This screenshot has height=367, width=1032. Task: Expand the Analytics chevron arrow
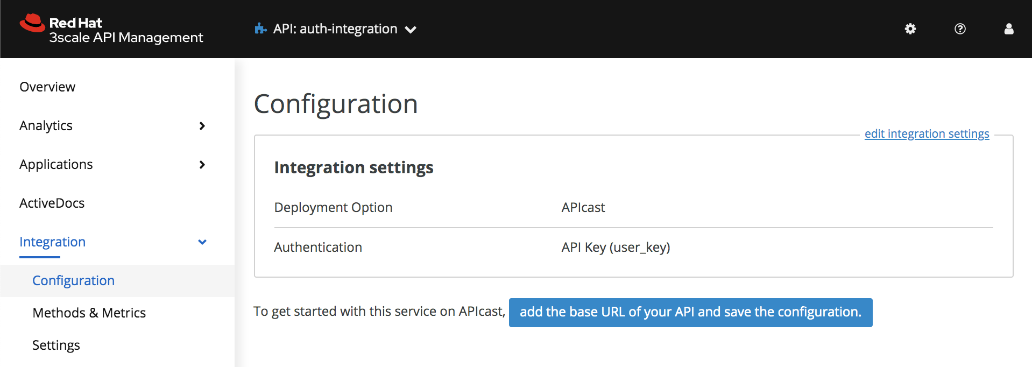(x=202, y=126)
